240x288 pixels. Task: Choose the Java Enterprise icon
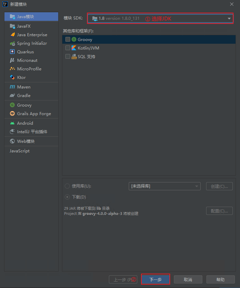point(12,35)
